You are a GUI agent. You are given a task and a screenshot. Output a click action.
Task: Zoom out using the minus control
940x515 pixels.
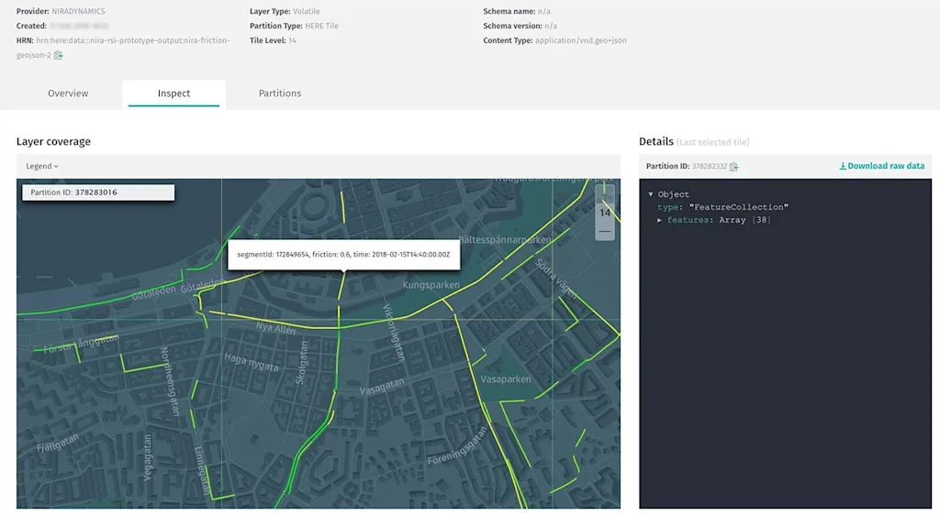605,231
